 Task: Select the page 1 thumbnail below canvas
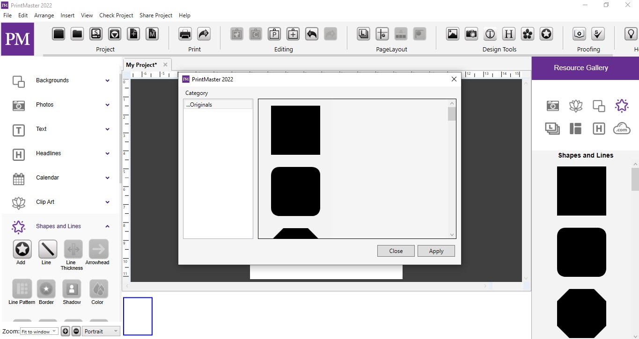[x=138, y=316]
